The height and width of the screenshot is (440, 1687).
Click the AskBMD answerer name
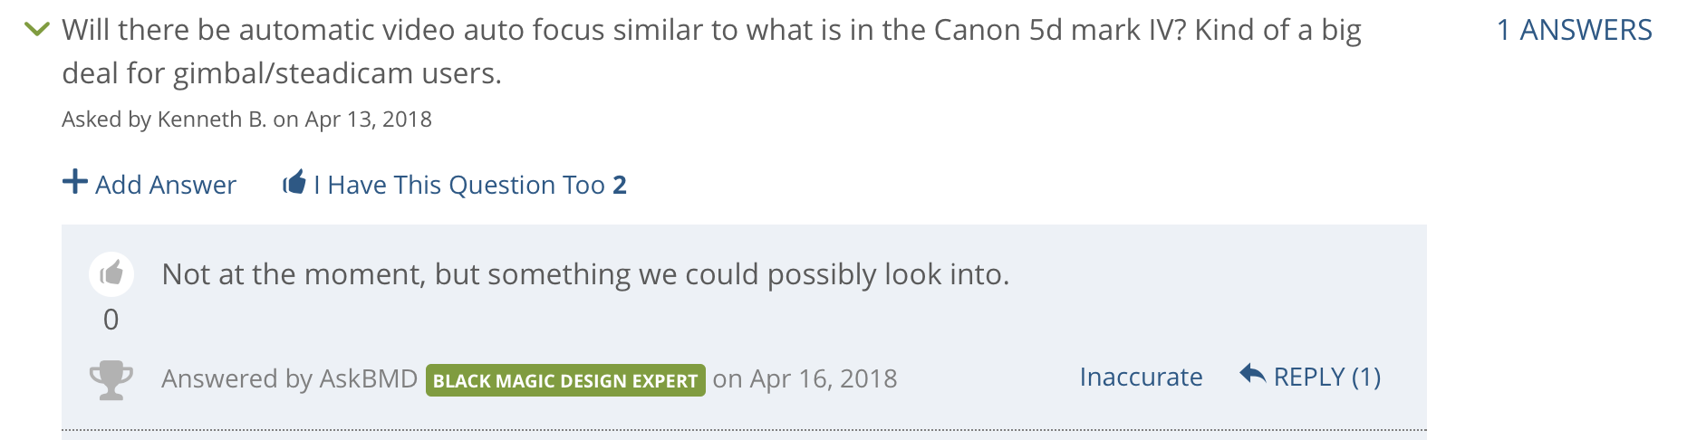click(x=369, y=378)
